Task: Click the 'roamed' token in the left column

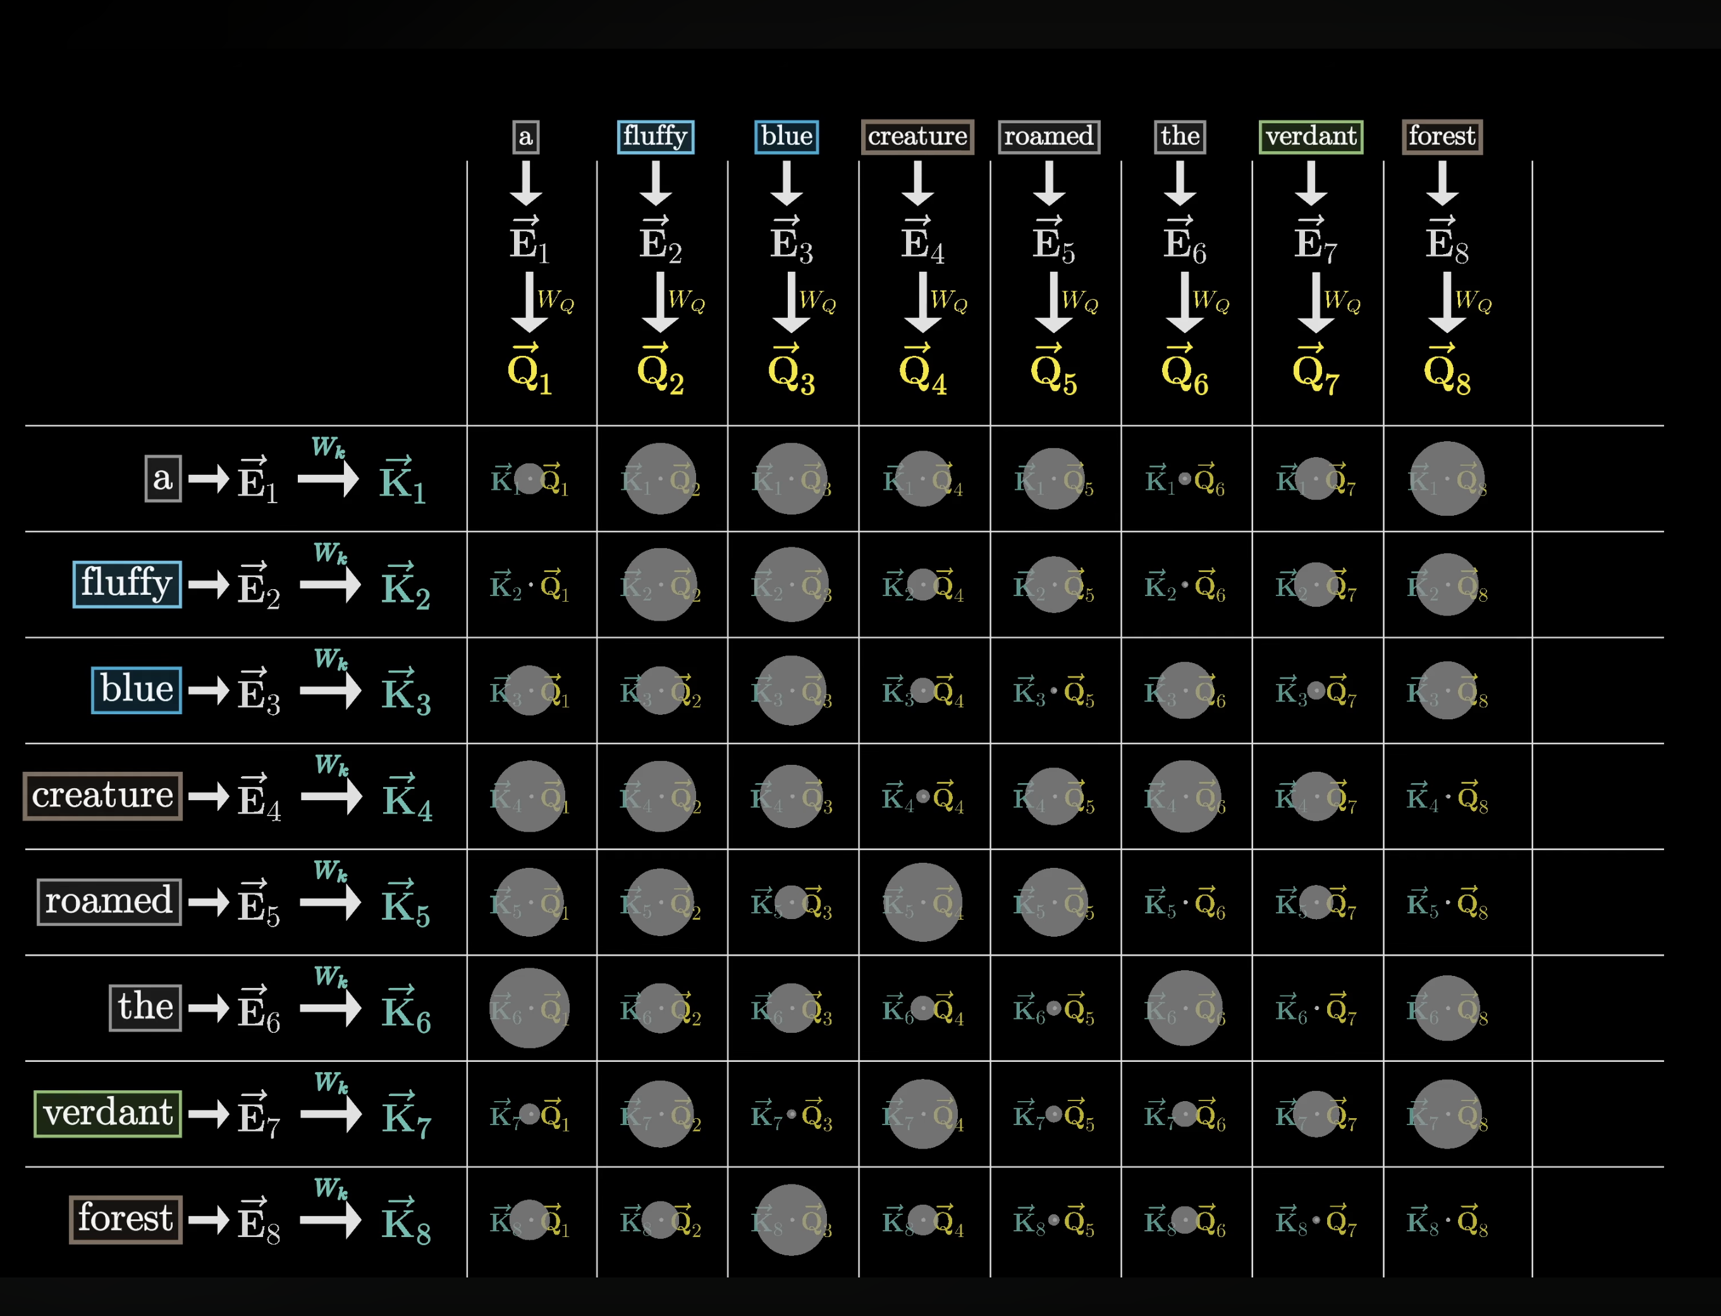Action: click(109, 901)
